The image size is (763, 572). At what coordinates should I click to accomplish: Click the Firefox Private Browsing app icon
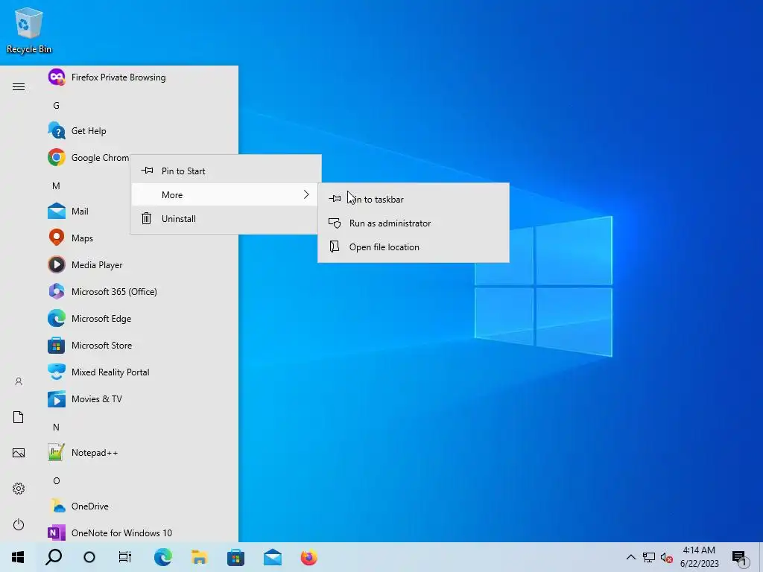click(57, 77)
